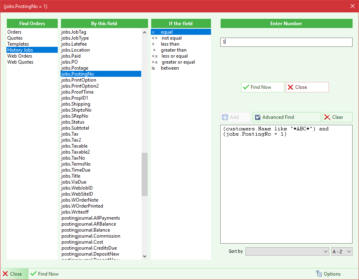This screenshot has width=359, height=280.
Task: Choose the 'less than' operator
Action: pos(181,44)
